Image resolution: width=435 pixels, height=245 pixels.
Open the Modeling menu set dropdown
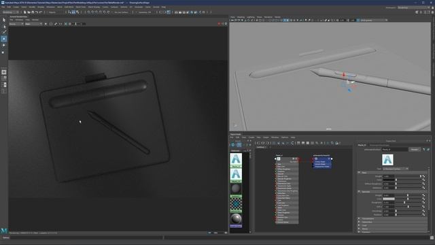tap(11, 12)
